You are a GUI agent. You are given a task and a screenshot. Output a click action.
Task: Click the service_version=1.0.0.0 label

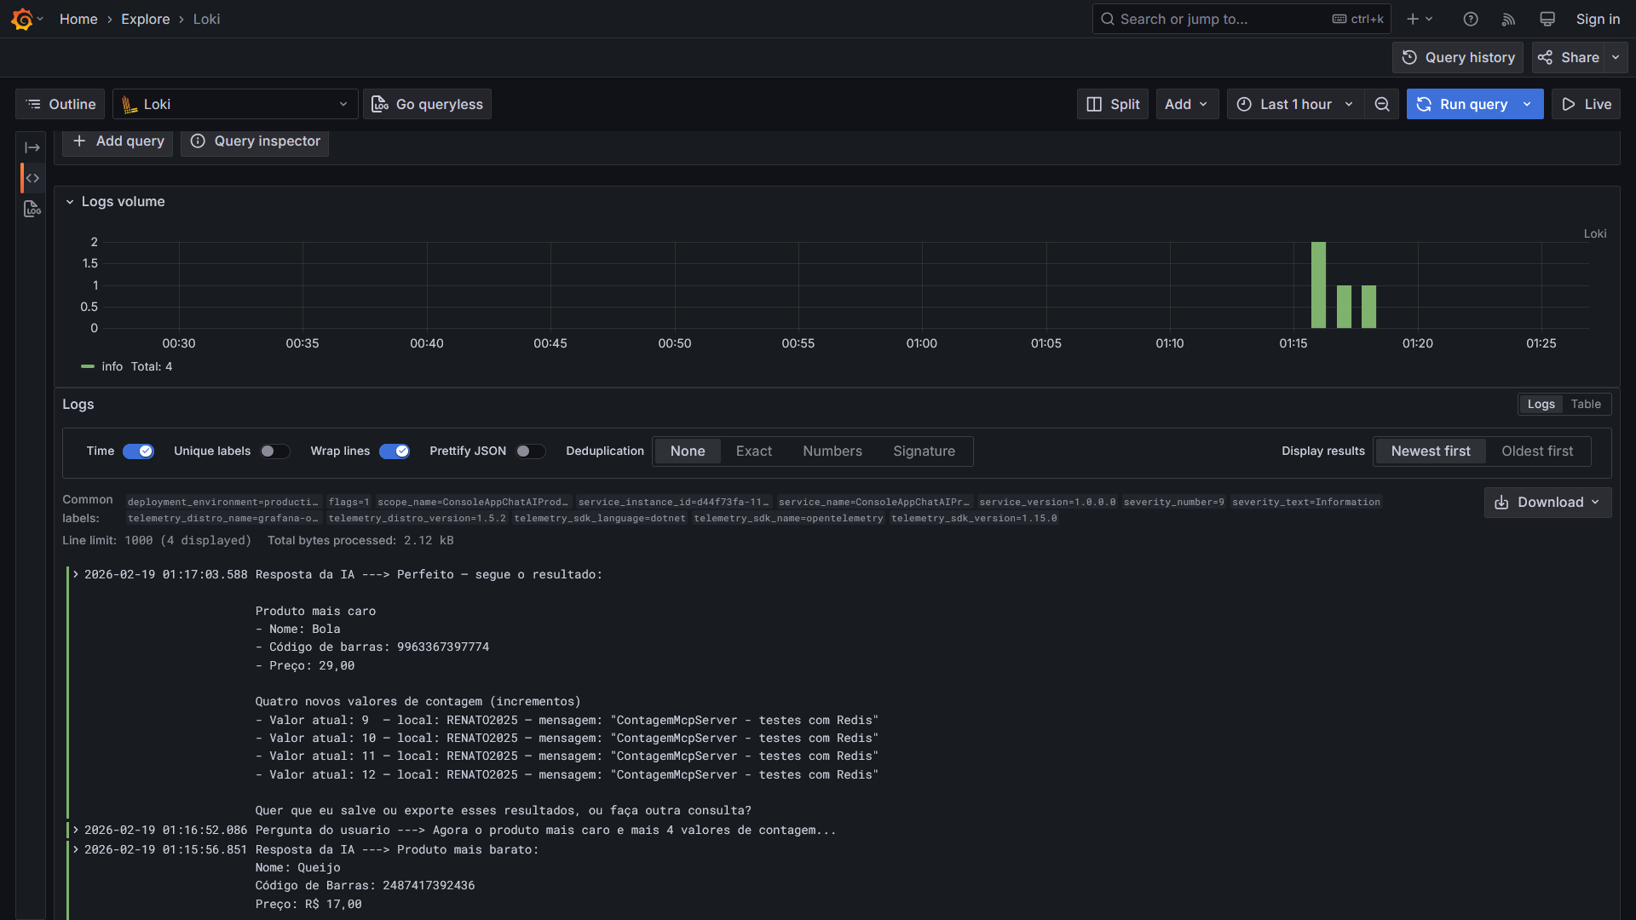pos(1047,503)
